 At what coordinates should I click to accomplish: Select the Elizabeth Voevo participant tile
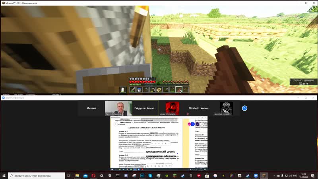200,108
